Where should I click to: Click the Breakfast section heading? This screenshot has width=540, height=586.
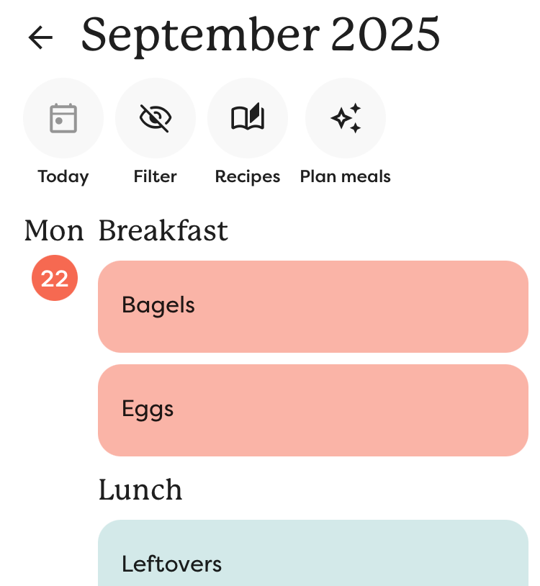click(163, 231)
